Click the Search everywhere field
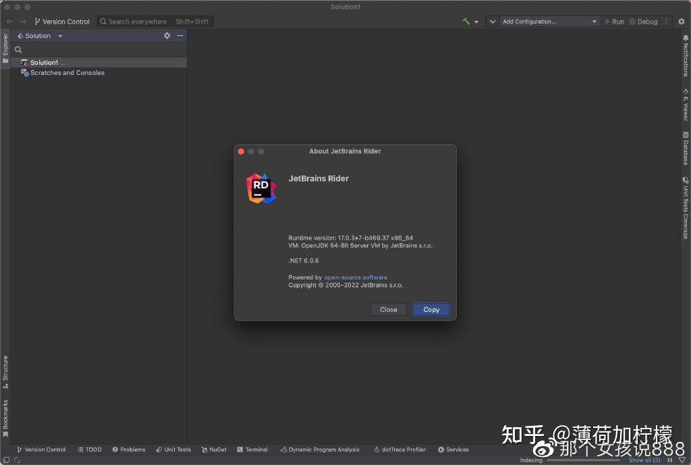The width and height of the screenshot is (691, 465). 138,21
